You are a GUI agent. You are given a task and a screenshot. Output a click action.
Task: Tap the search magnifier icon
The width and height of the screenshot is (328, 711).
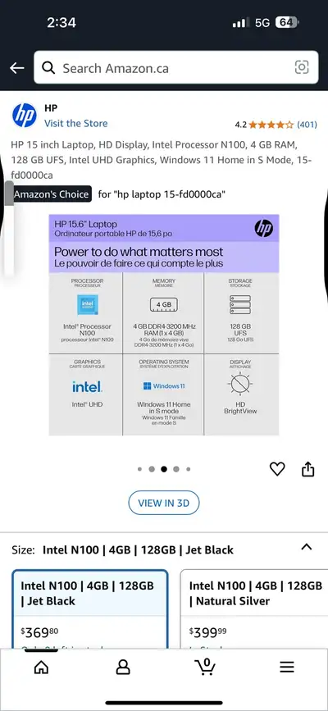[48, 68]
